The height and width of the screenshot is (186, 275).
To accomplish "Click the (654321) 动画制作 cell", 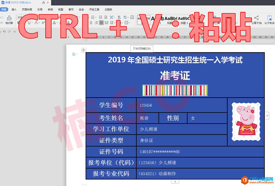I will pyautogui.click(x=201, y=174).
